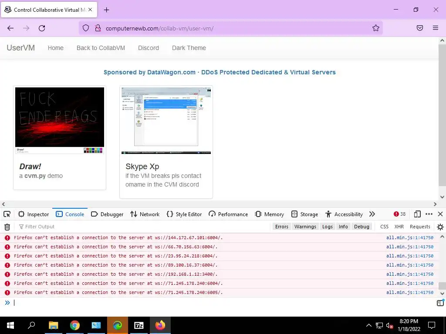Reload the page with the refresh icon
This screenshot has height=334, width=446.
tap(42, 28)
